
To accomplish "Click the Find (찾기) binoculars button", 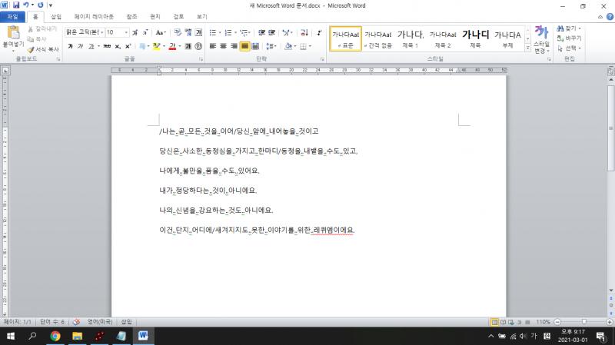I will [x=568, y=28].
